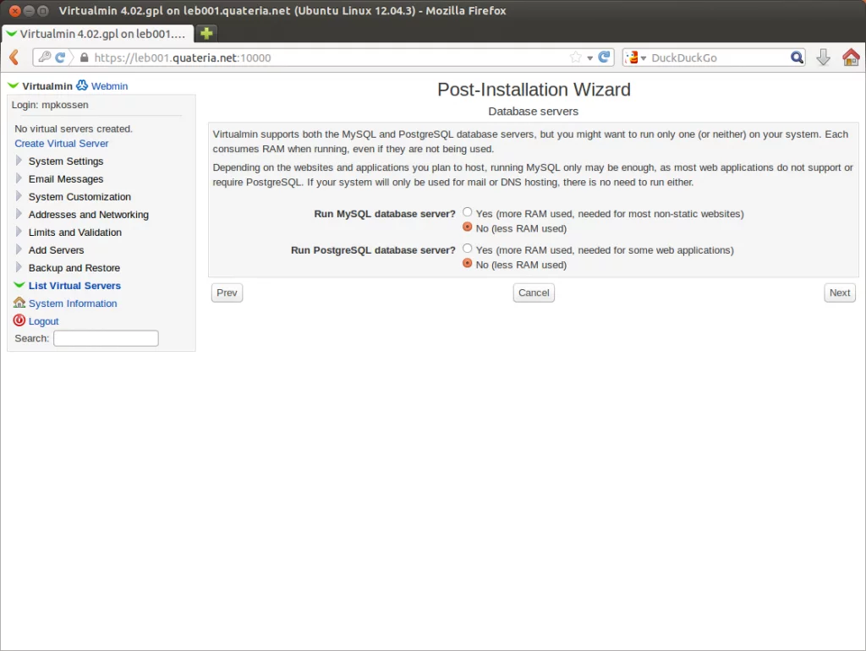Open the bookmark history dropdown arrow

[x=589, y=58]
